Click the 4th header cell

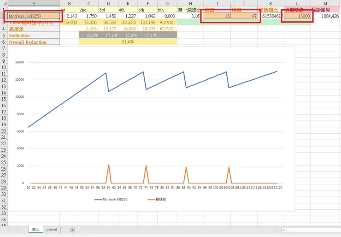(x=128, y=10)
